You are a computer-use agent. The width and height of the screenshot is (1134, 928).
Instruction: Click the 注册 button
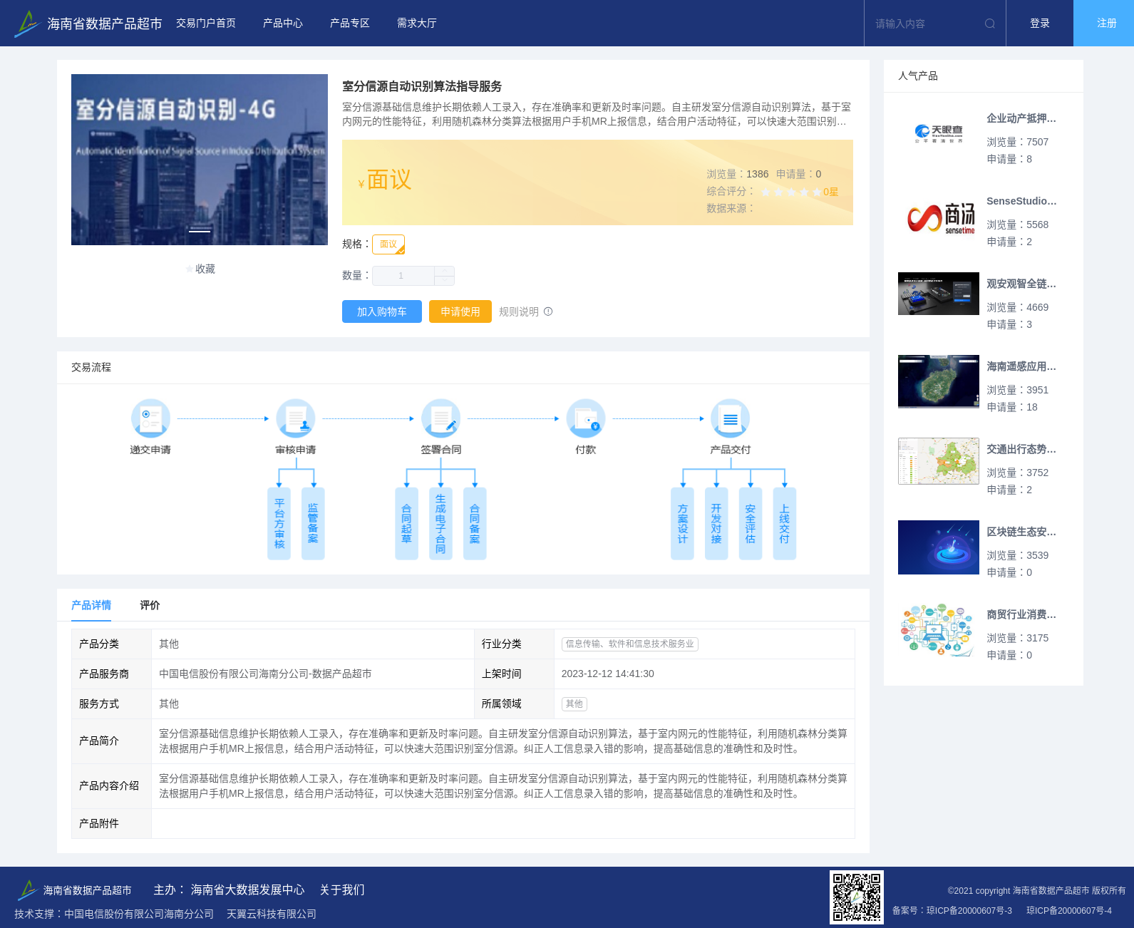1104,24
